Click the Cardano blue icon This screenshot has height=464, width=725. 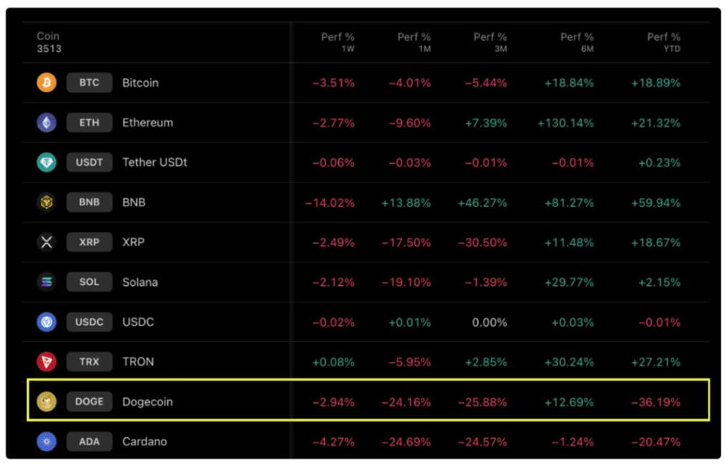tap(47, 441)
